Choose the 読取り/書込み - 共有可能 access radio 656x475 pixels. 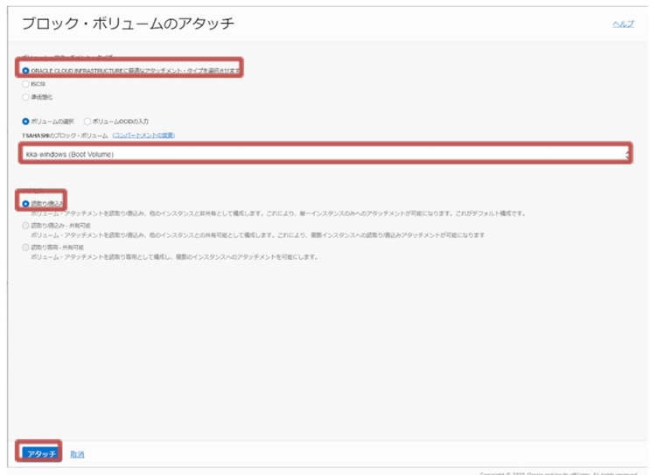tap(25, 226)
